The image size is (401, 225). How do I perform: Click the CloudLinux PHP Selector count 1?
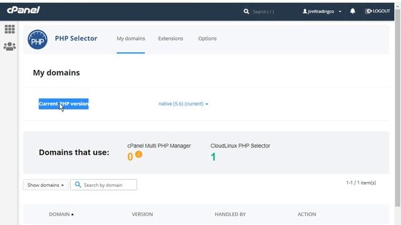pyautogui.click(x=213, y=157)
